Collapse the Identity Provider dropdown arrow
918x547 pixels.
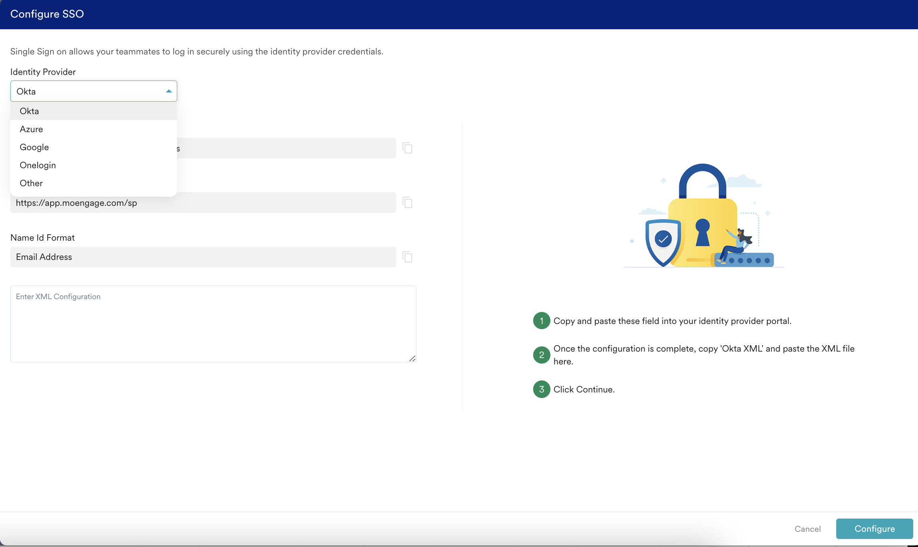click(169, 91)
